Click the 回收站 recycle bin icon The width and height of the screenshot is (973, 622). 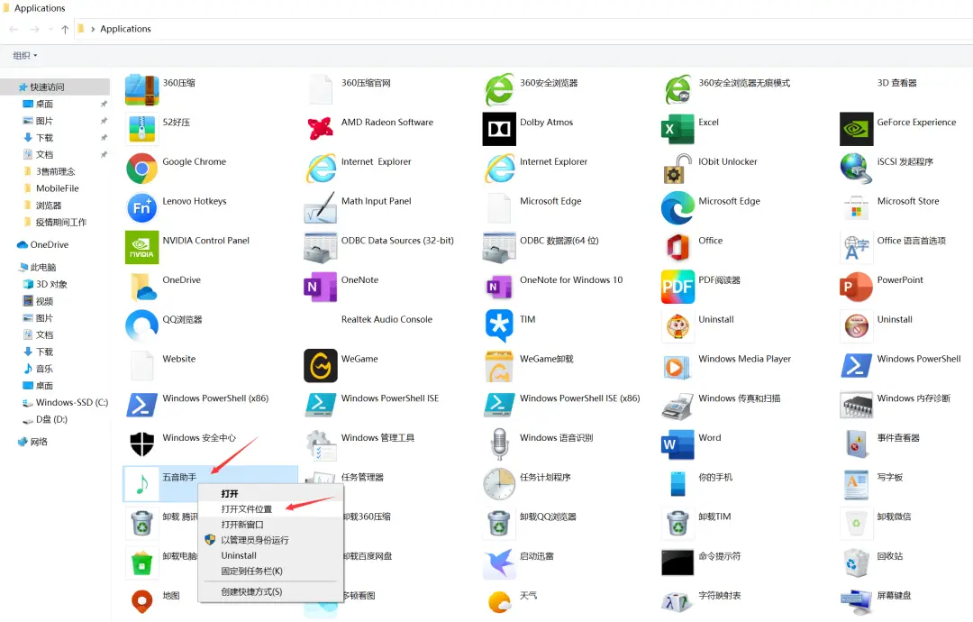click(857, 563)
